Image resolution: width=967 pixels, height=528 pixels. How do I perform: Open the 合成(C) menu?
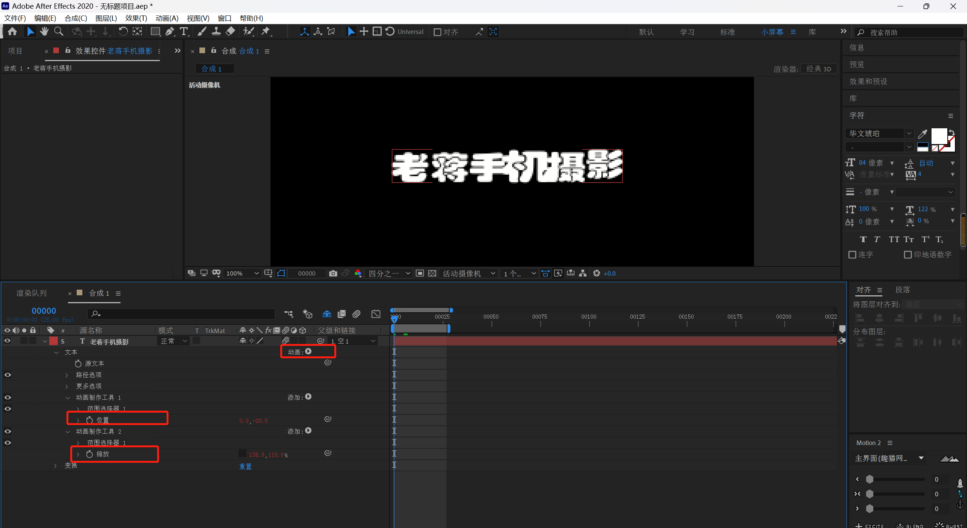tap(76, 18)
